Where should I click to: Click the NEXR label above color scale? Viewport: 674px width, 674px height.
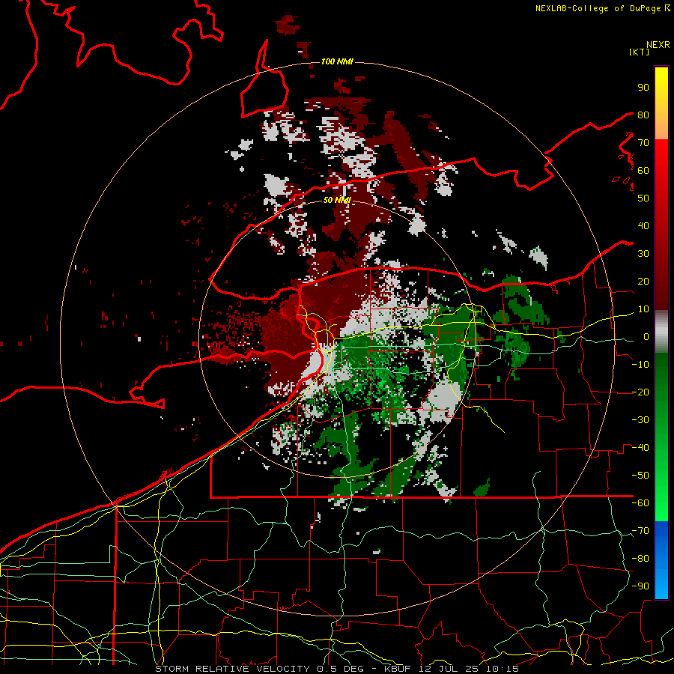click(x=658, y=45)
